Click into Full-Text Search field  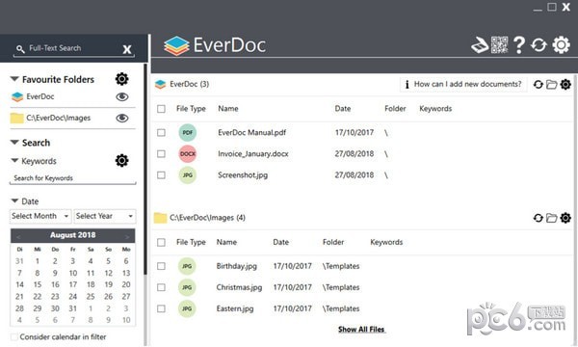pyautogui.click(x=74, y=48)
